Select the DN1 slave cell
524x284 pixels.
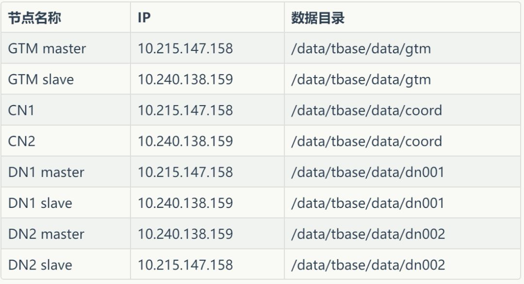pyautogui.click(x=40, y=203)
